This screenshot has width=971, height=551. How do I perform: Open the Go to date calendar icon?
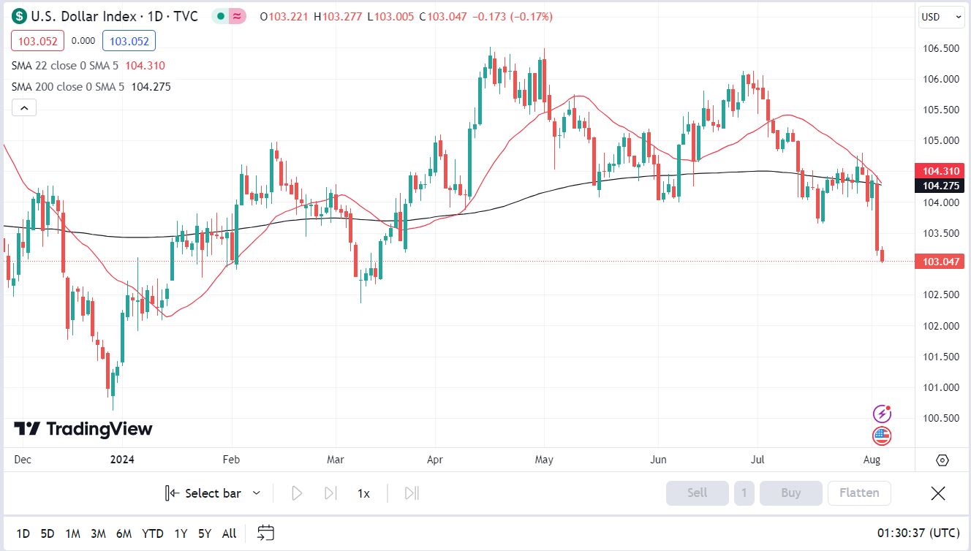(265, 533)
